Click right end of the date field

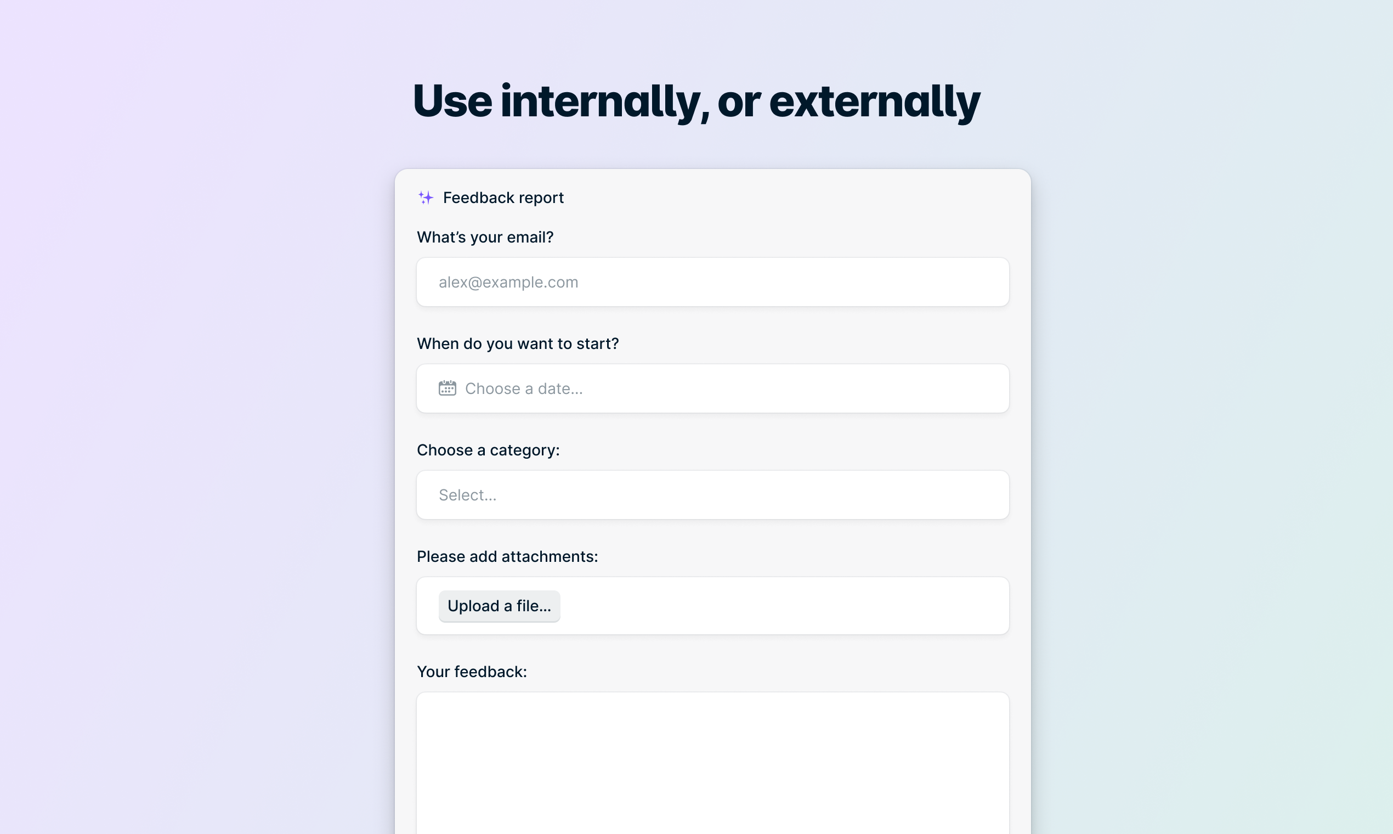983,388
